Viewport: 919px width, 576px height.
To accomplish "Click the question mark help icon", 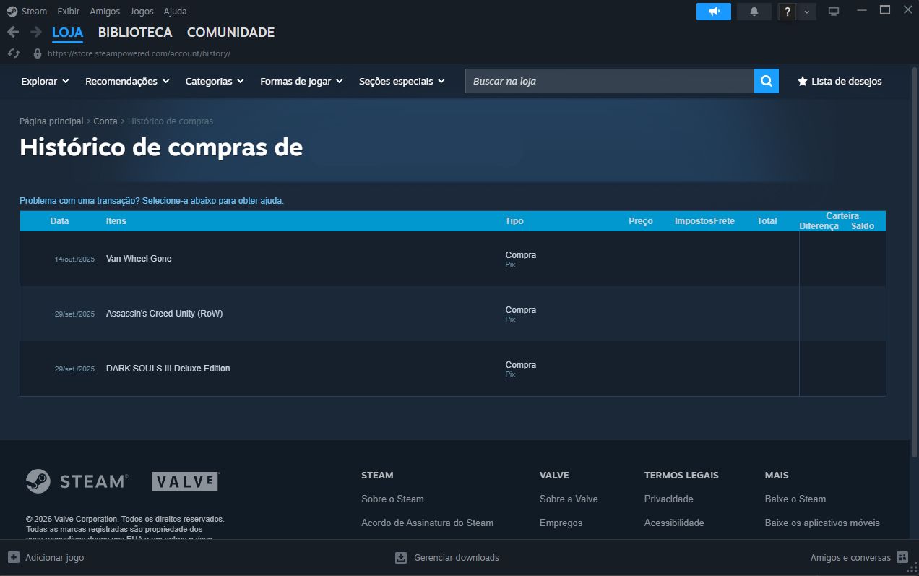I will point(788,12).
